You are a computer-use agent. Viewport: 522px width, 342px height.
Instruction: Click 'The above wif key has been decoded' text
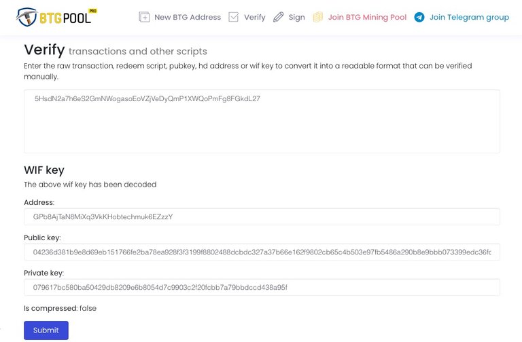point(90,185)
